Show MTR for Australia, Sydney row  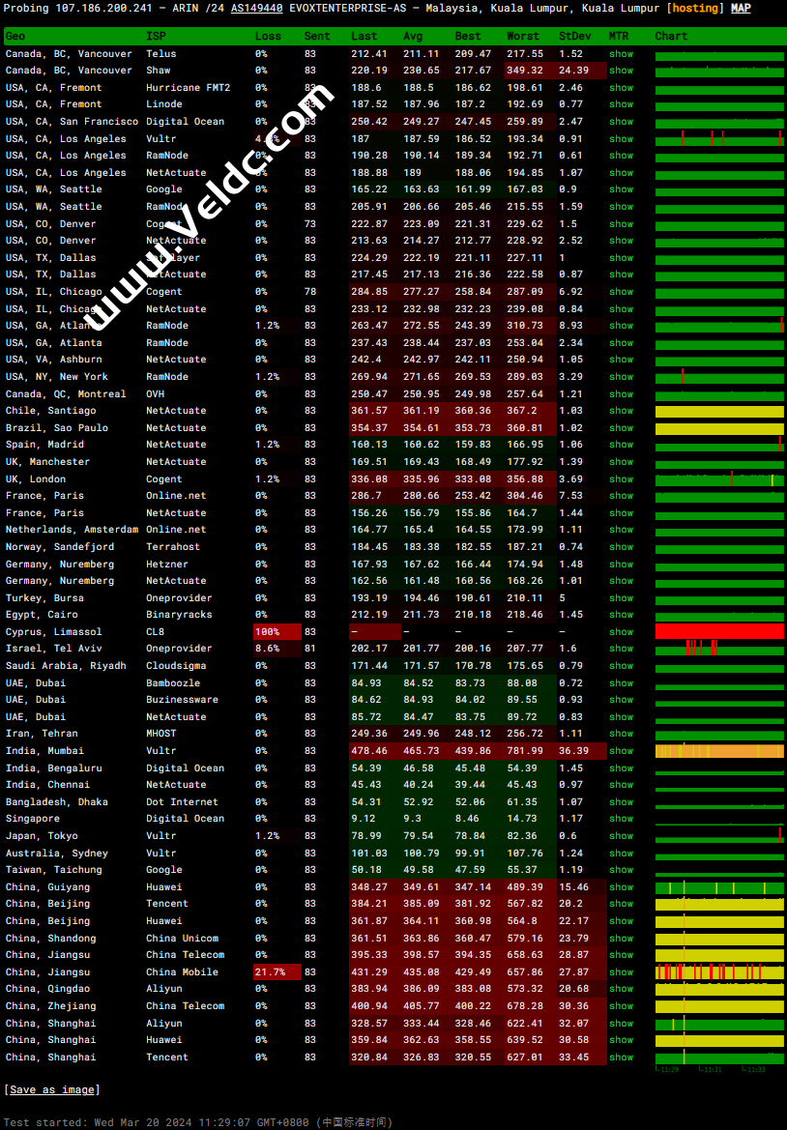click(622, 853)
